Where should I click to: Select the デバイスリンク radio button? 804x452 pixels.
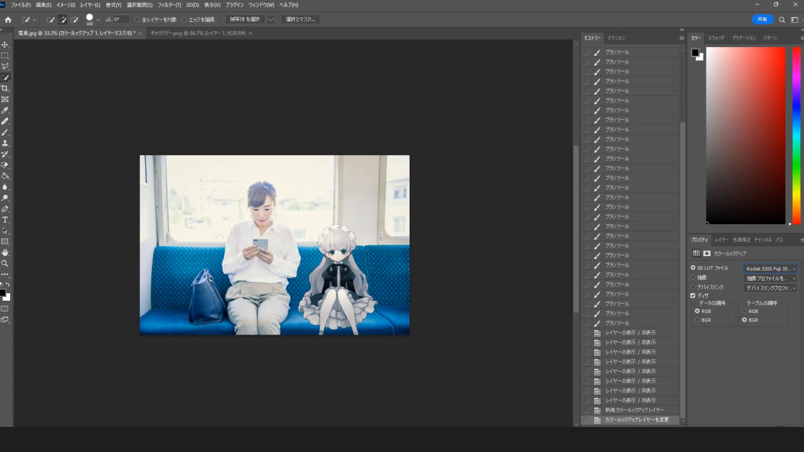[x=693, y=287]
